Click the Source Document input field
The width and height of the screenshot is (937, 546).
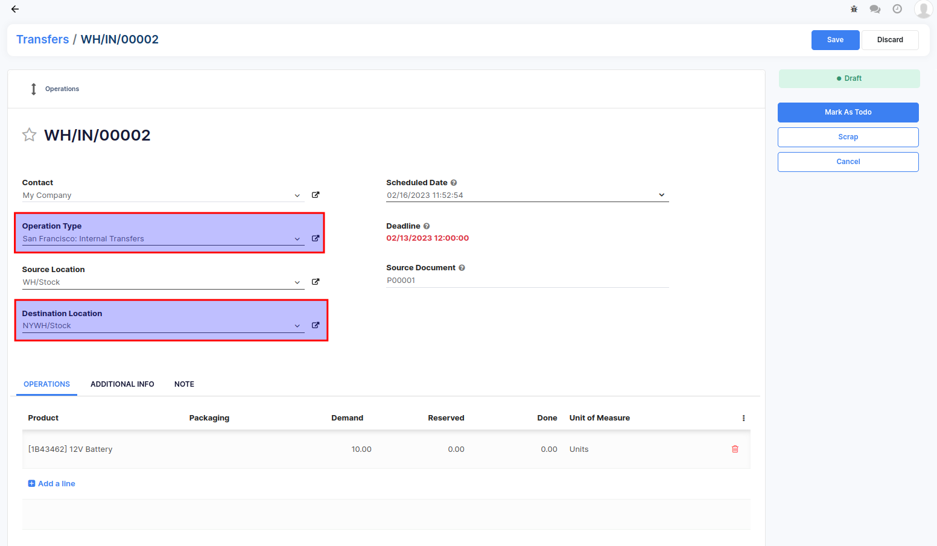pos(527,281)
